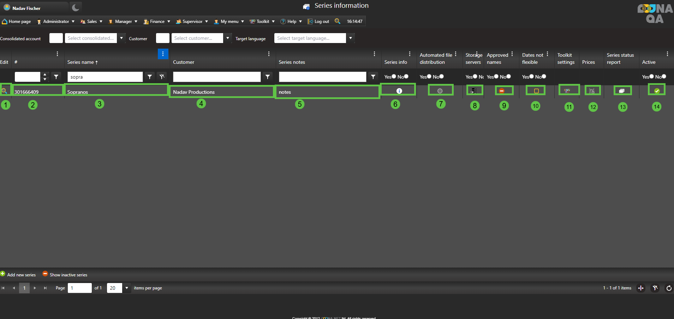
Task: Open Toolkit settings icon for Sopranos
Action: click(x=567, y=91)
